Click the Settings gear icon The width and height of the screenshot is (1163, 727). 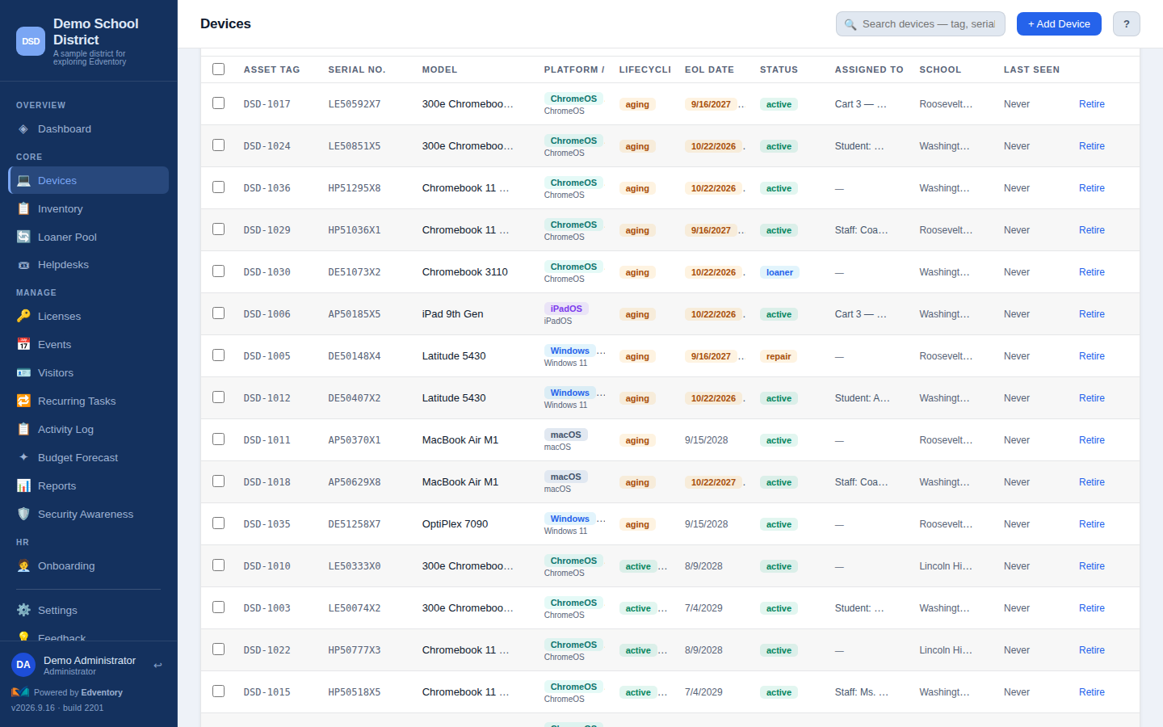tap(23, 611)
